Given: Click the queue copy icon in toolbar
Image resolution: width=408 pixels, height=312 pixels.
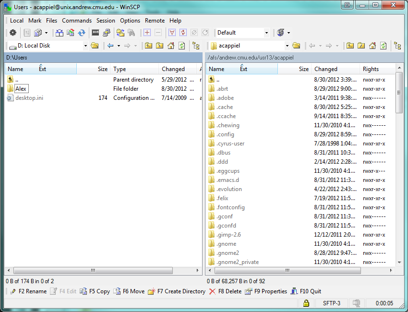Looking at the screenshot, I should click(x=38, y=33).
